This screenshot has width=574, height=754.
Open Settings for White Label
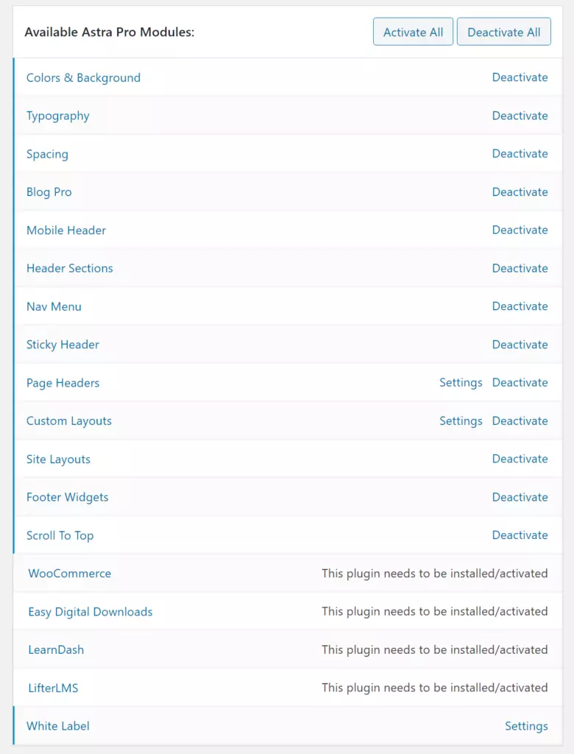tap(526, 725)
